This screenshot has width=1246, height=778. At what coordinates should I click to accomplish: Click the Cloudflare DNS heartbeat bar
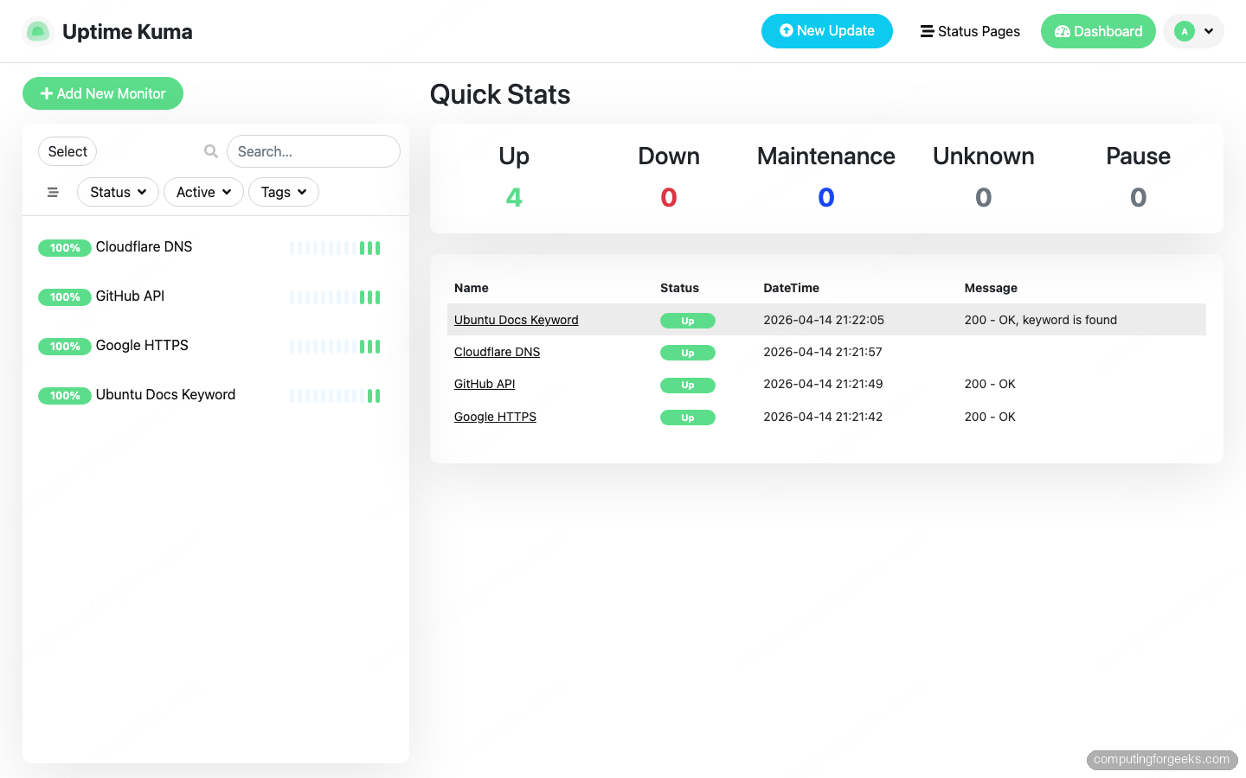point(335,248)
